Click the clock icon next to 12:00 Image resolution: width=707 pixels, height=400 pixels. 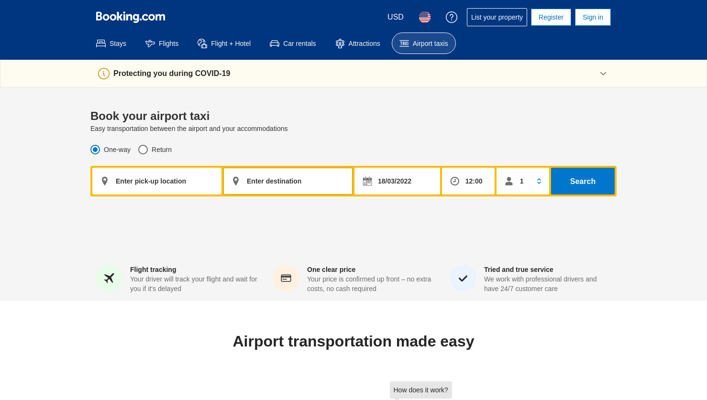point(455,181)
